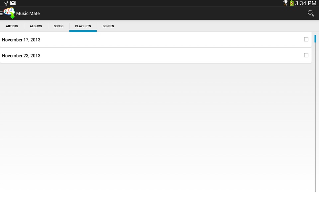Select the Playlists tab
The width and height of the screenshot is (319, 199).
[x=83, y=26]
